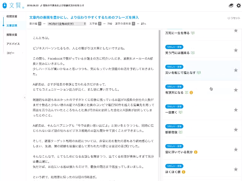Screen dimensions: 242x181
Task: Click the orange info icon beside 宙に浮いている気分
Action: point(196,152)
